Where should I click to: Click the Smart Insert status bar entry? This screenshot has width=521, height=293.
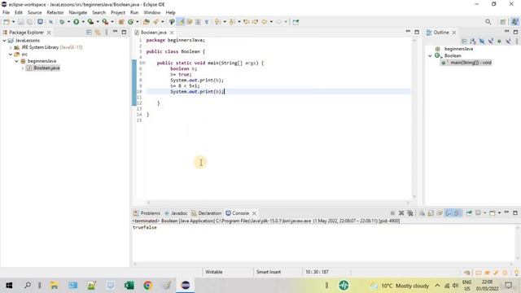[269, 272]
